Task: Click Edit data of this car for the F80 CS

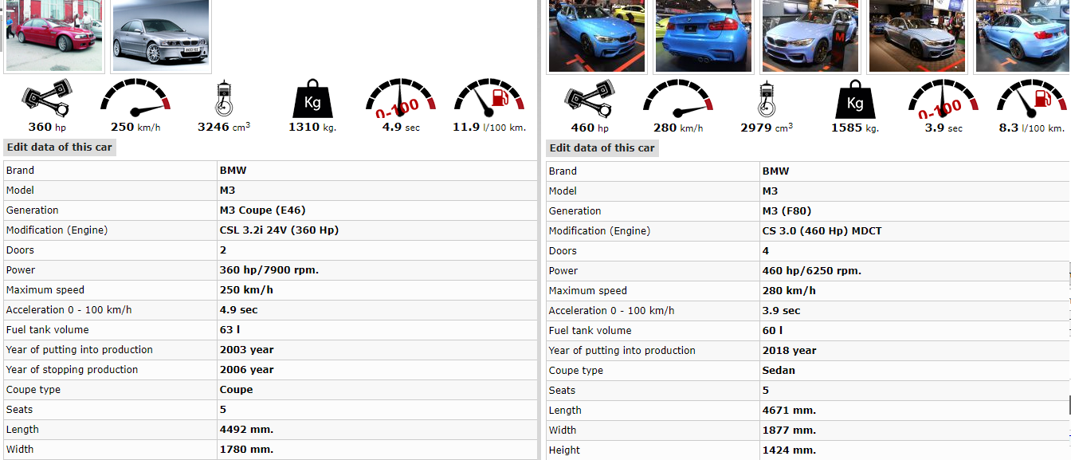Action: [602, 148]
